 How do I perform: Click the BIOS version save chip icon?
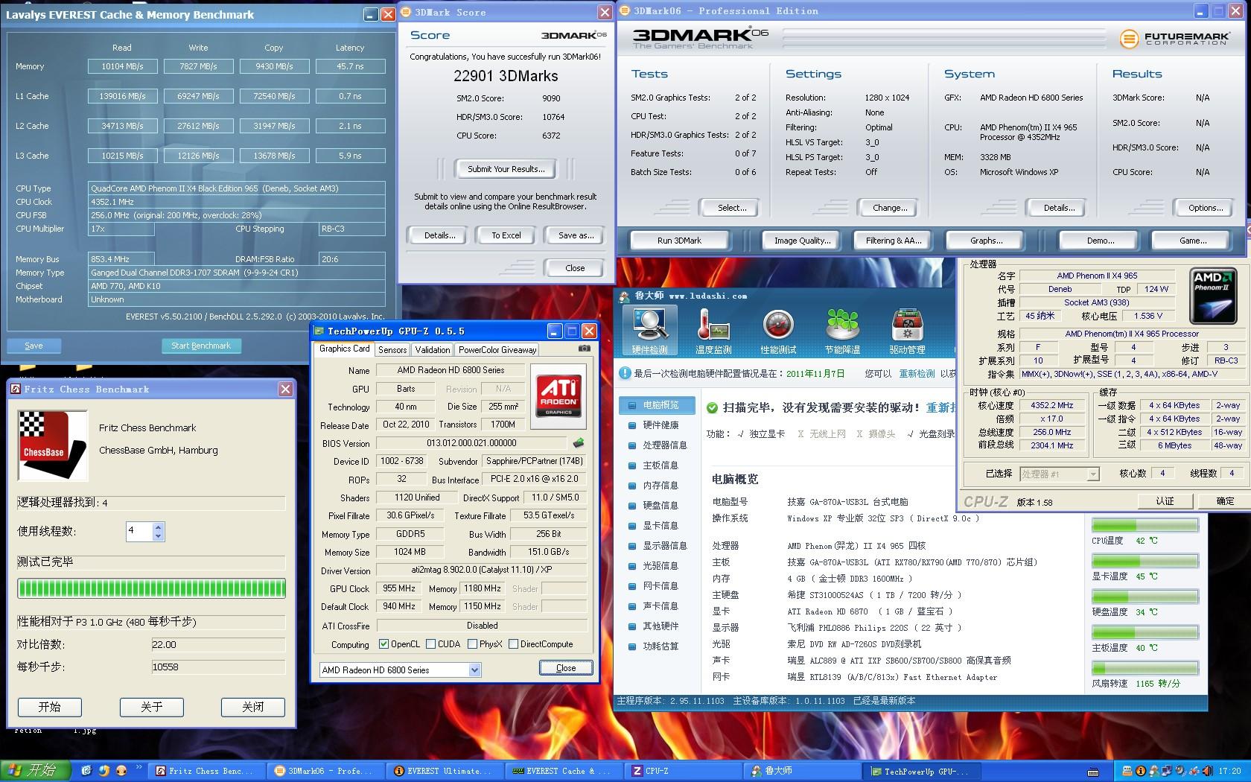click(578, 443)
